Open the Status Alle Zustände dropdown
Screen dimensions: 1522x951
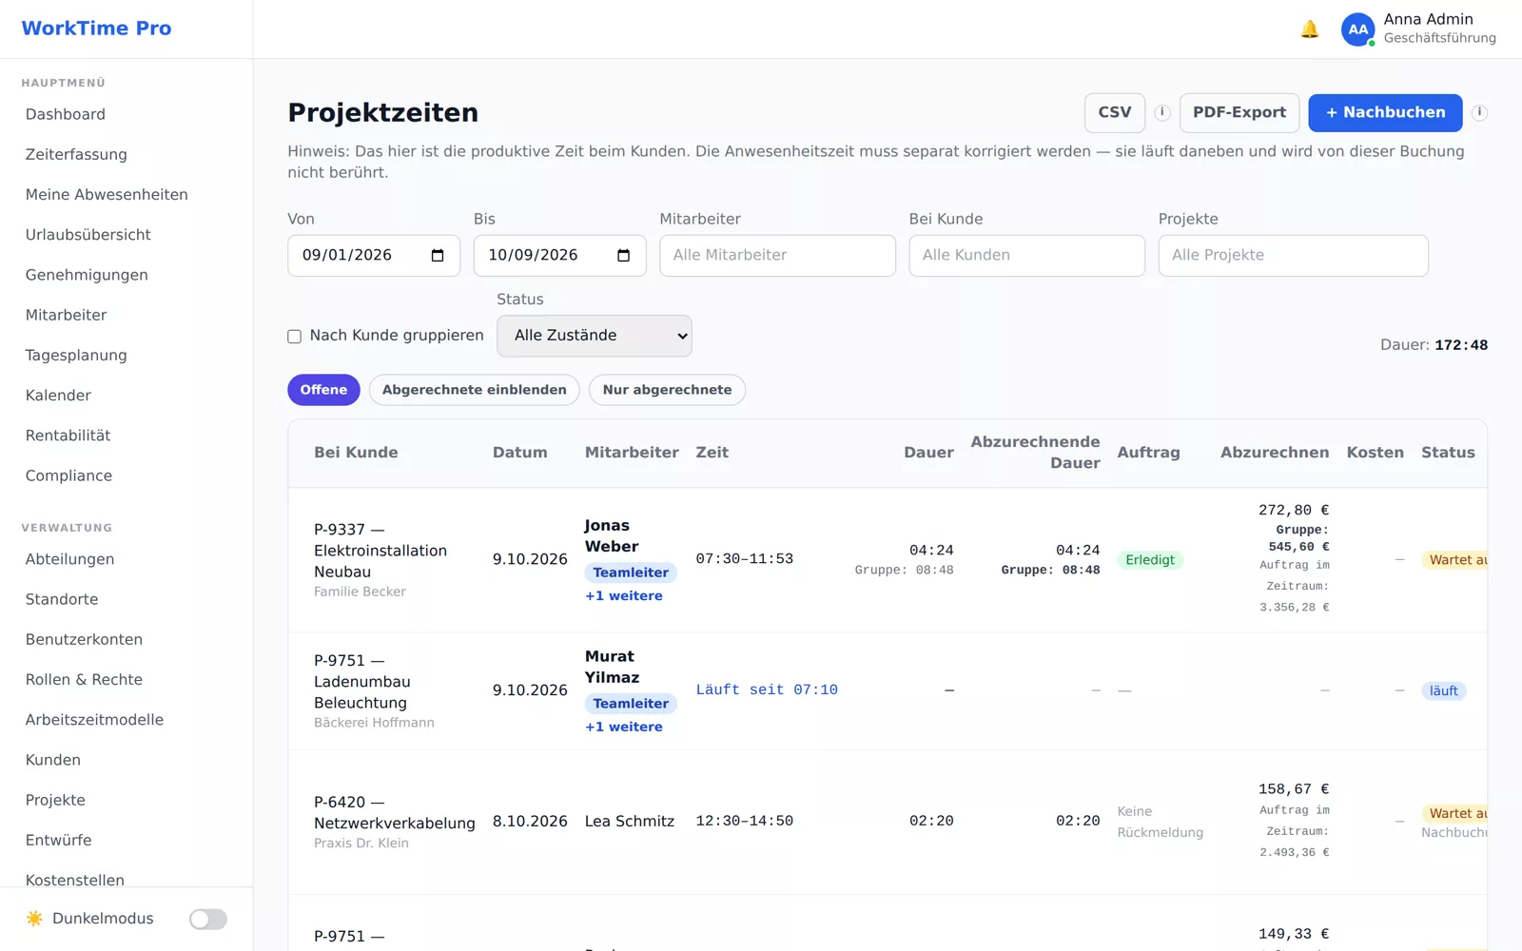(595, 336)
